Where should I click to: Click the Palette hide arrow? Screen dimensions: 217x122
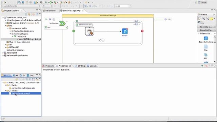coord(214,14)
